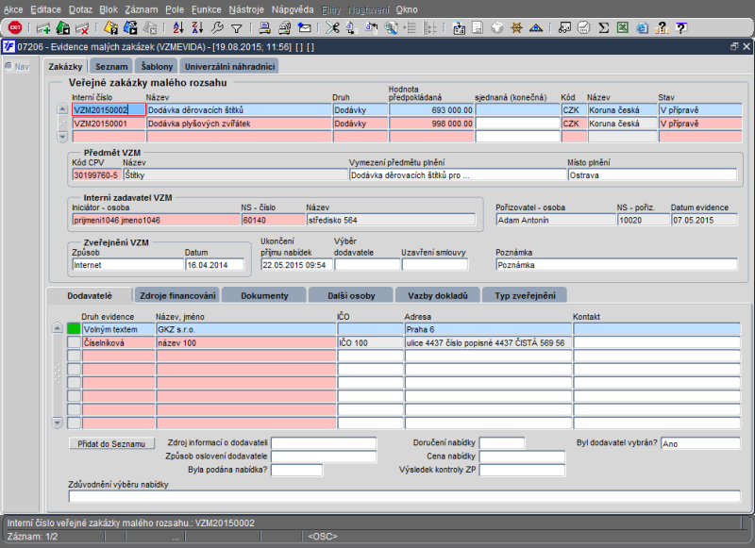Click the Zdůvodnění výběru nabídky text field
755x548 pixels.
pos(404,496)
